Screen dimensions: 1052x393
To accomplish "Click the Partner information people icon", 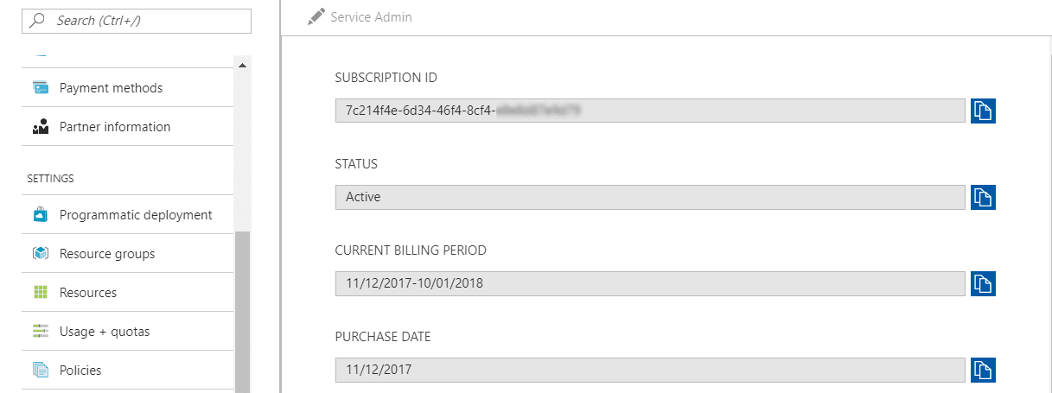I will click(x=40, y=127).
